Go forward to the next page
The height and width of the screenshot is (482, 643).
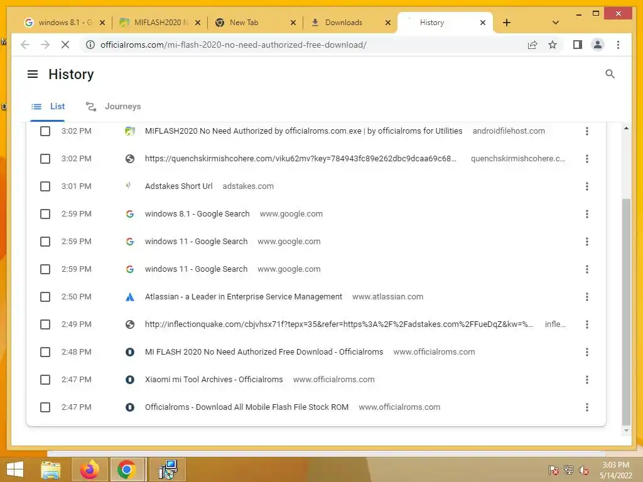click(45, 45)
